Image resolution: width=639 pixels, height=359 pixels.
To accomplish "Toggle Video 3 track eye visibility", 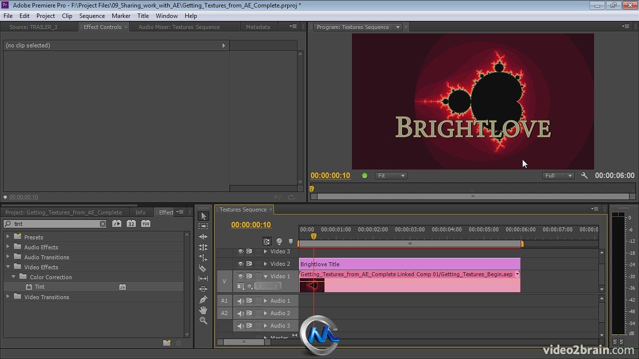I will [241, 251].
